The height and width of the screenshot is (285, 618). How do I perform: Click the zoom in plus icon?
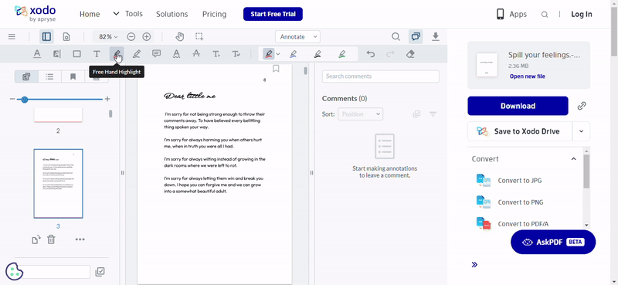[x=147, y=36]
